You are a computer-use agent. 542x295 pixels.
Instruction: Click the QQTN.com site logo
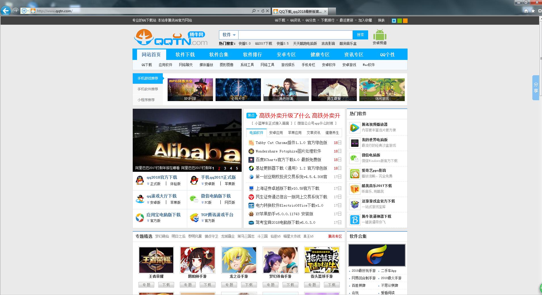click(171, 37)
